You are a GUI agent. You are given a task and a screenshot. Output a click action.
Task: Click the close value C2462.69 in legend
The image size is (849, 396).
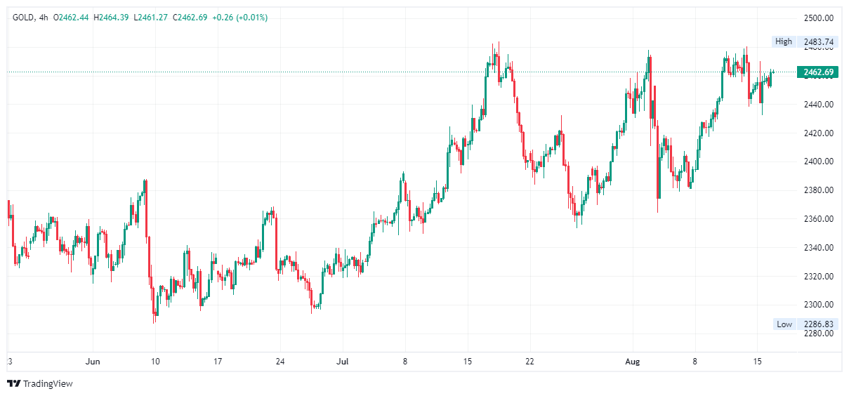point(189,18)
